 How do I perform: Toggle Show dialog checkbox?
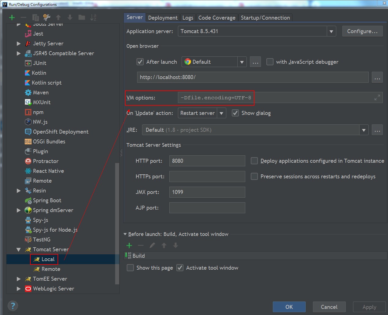(x=235, y=113)
